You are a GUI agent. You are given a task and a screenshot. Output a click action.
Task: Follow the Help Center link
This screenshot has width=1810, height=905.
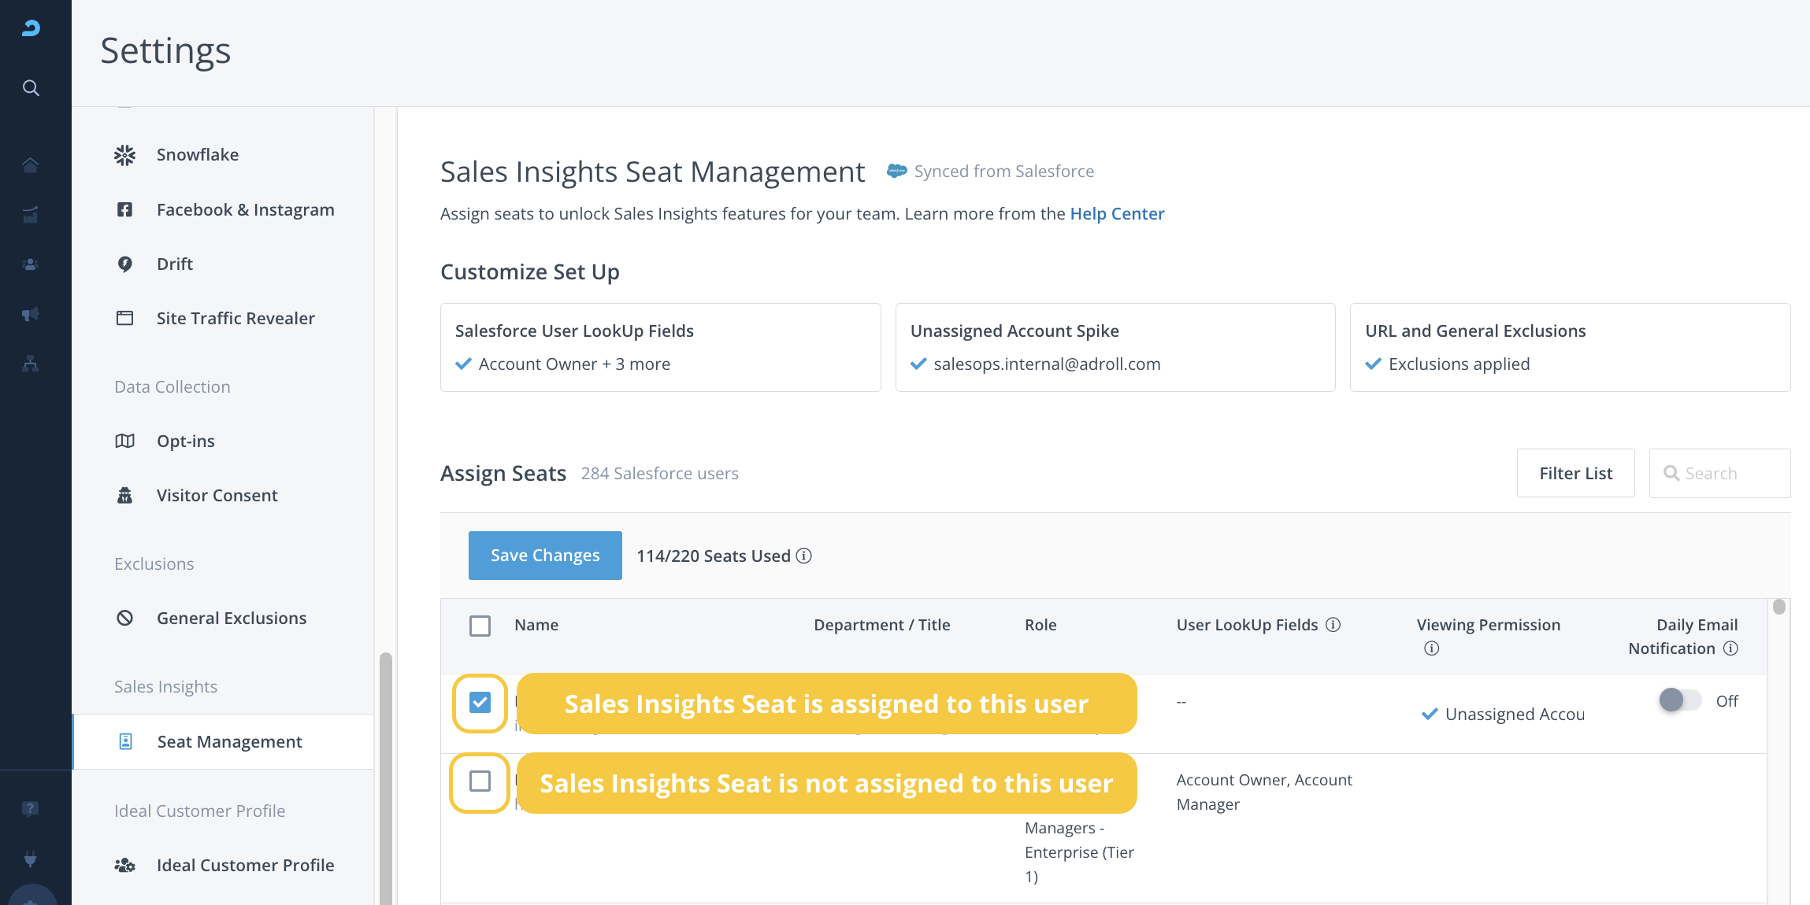tap(1117, 214)
